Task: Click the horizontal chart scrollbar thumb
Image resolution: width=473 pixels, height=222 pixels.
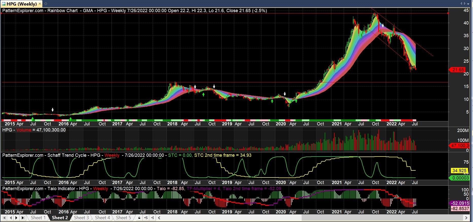Action: 382,218
